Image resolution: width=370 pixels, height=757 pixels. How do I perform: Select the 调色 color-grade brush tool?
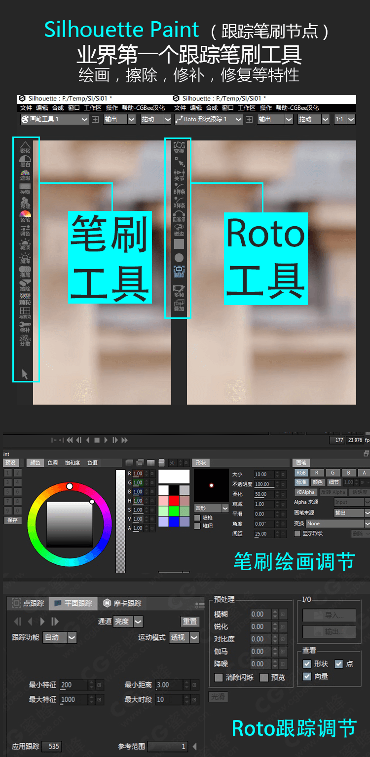[25, 230]
